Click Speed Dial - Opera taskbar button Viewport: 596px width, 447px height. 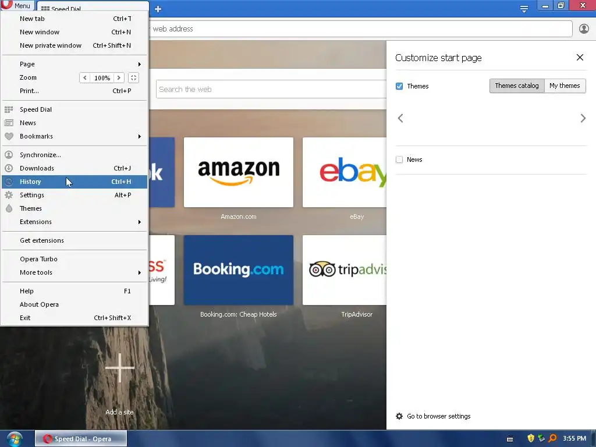tap(81, 439)
